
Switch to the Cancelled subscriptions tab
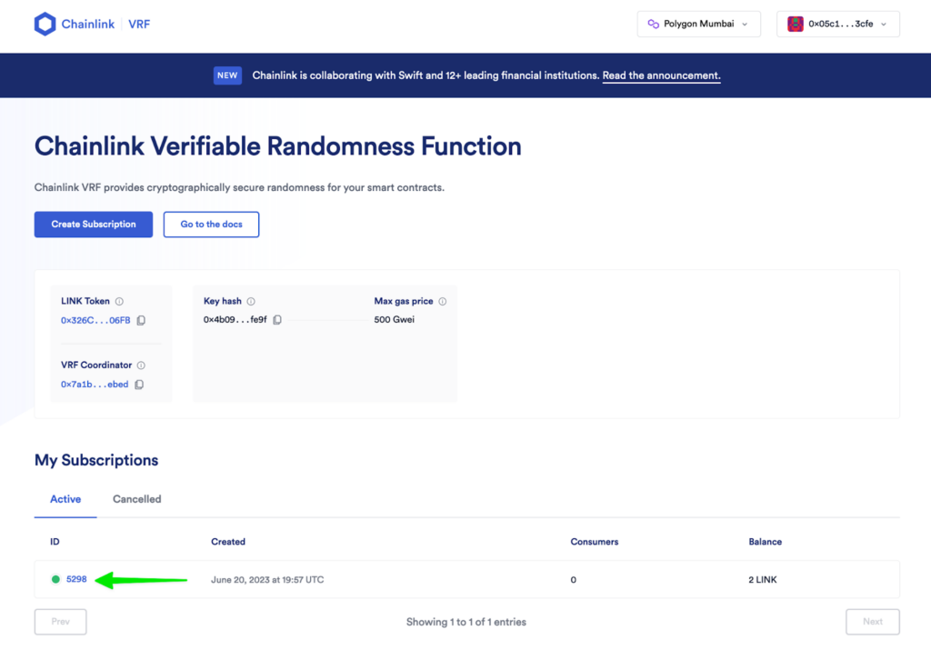[136, 499]
